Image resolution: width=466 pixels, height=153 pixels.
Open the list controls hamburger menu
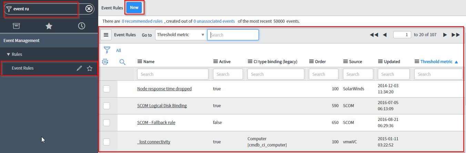(106, 35)
